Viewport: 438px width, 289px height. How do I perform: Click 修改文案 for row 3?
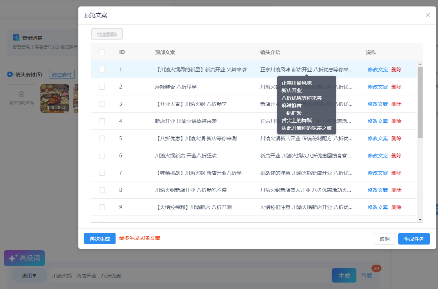(x=378, y=104)
